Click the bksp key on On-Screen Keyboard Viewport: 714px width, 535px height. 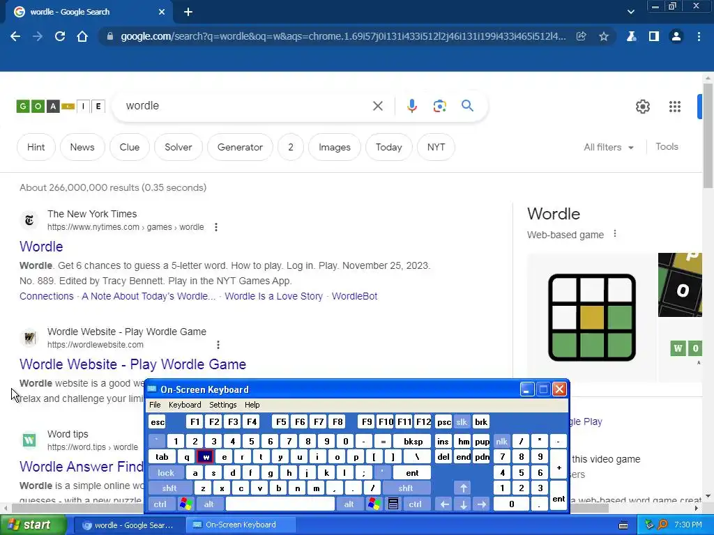point(413,441)
